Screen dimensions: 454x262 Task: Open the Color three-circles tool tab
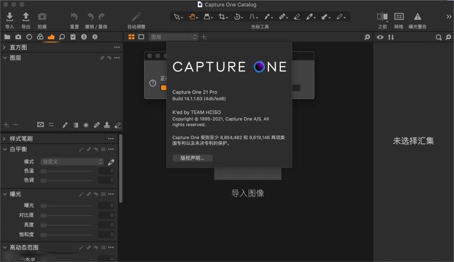[40, 37]
